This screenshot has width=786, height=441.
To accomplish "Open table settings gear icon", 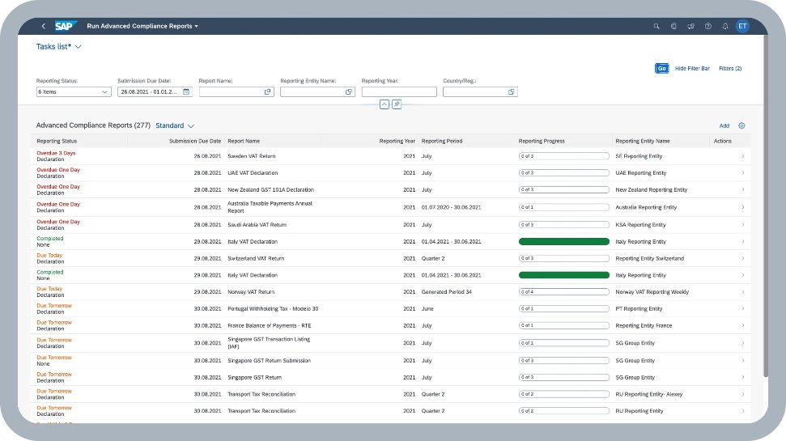I will tap(742, 125).
